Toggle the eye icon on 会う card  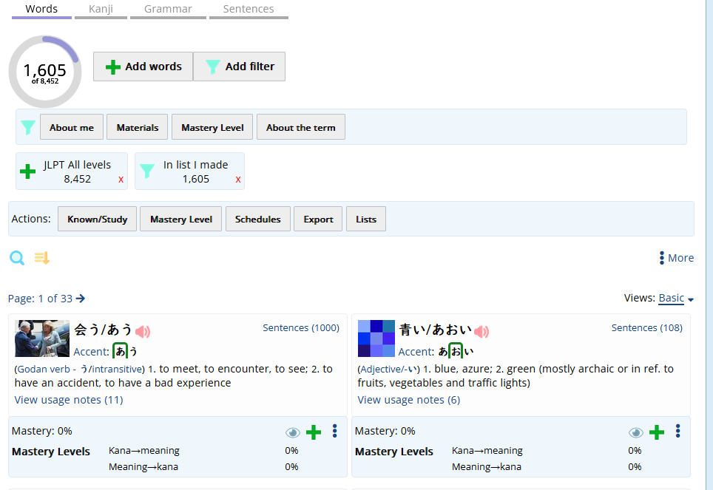(x=293, y=433)
